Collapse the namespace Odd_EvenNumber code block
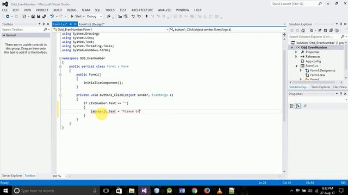The image size is (348, 195). (x=60, y=58)
